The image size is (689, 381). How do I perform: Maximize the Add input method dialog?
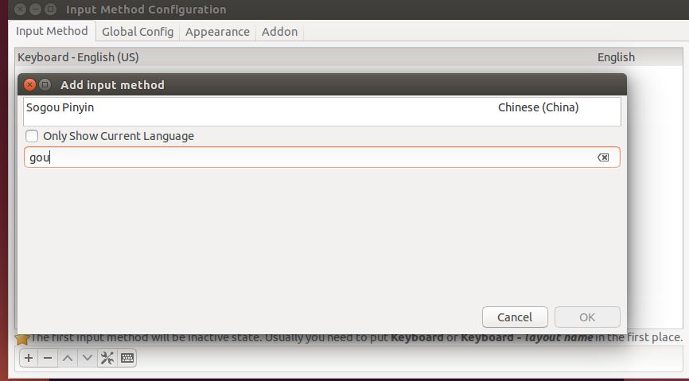pyautogui.click(x=45, y=84)
